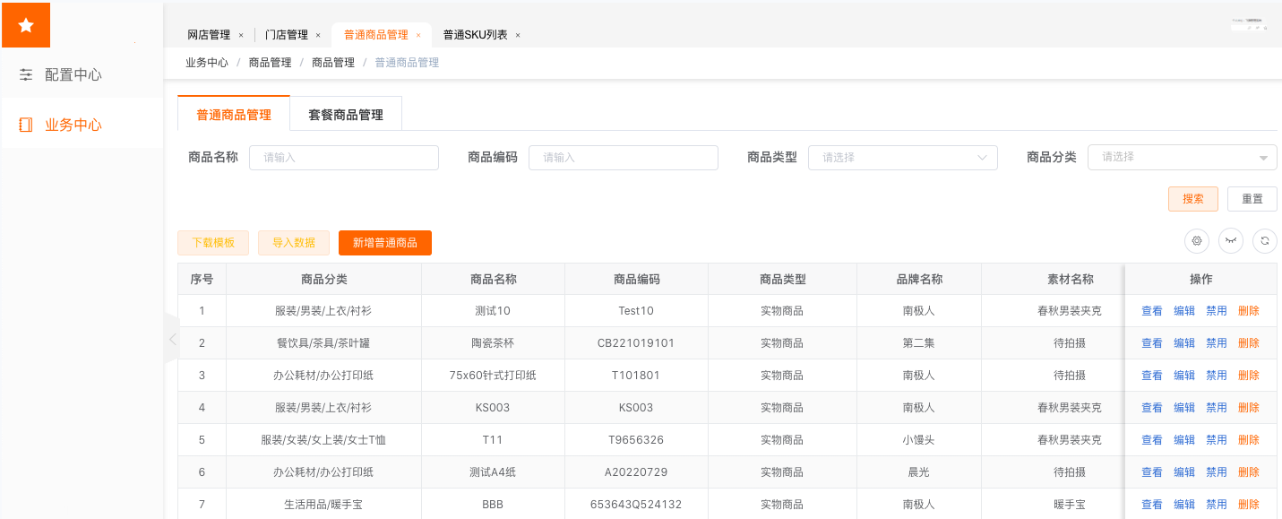Collapse the sidebar using the left arrow handle

point(172,339)
